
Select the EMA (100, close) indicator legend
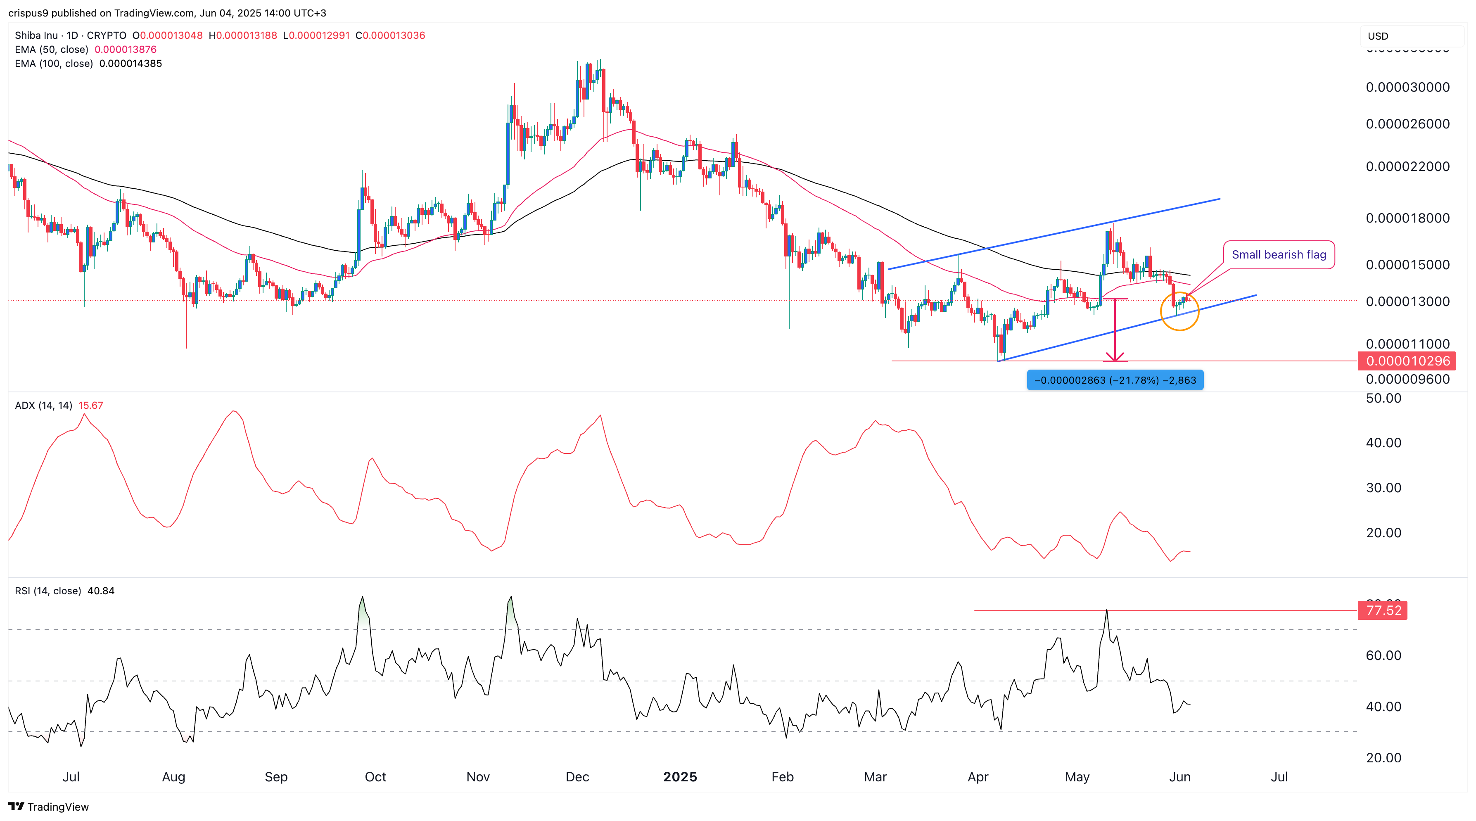[x=88, y=64]
